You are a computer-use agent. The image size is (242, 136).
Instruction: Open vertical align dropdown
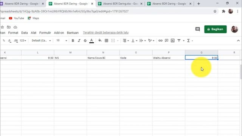coord(134,40)
